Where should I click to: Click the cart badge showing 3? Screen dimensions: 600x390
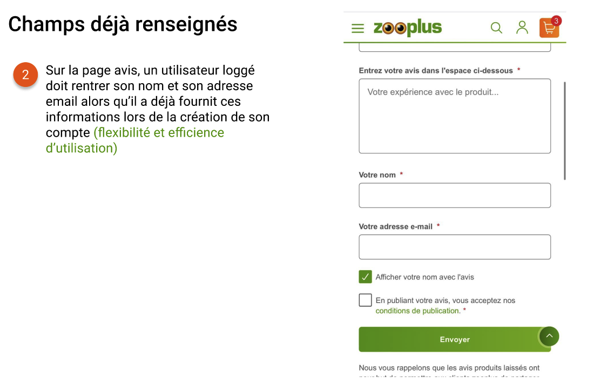[556, 21]
